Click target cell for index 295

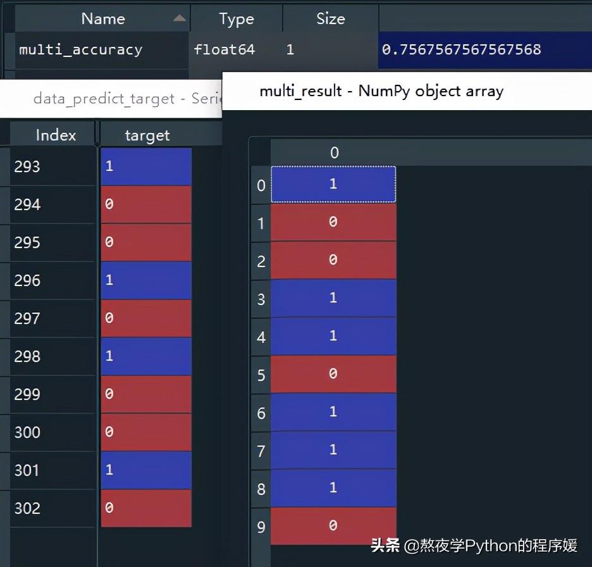click(146, 242)
